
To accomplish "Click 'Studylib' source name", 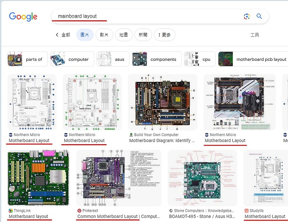I will click(x=257, y=211).
